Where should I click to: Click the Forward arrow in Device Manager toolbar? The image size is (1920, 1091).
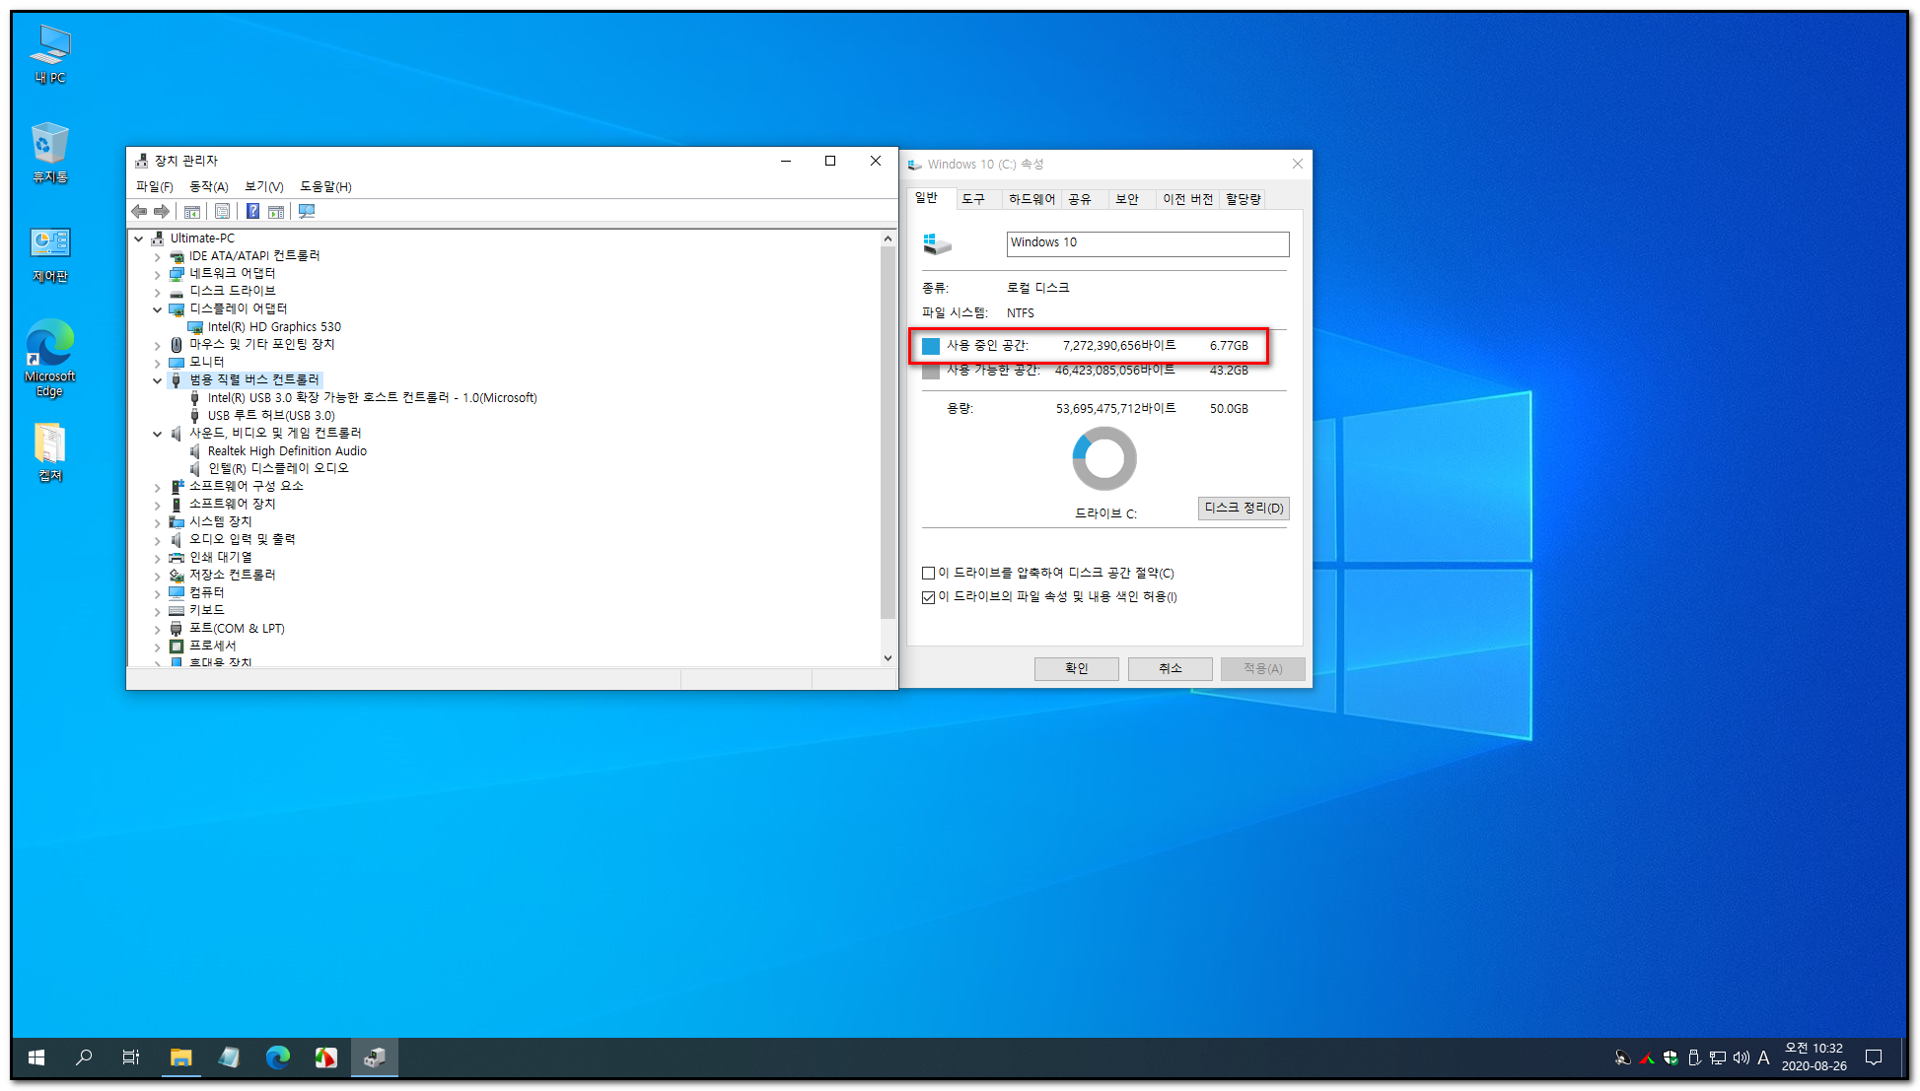click(x=162, y=212)
